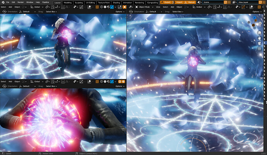Expand Options dropdown in top-left viewport
Screen dimensions: 267x155
coord(120,12)
